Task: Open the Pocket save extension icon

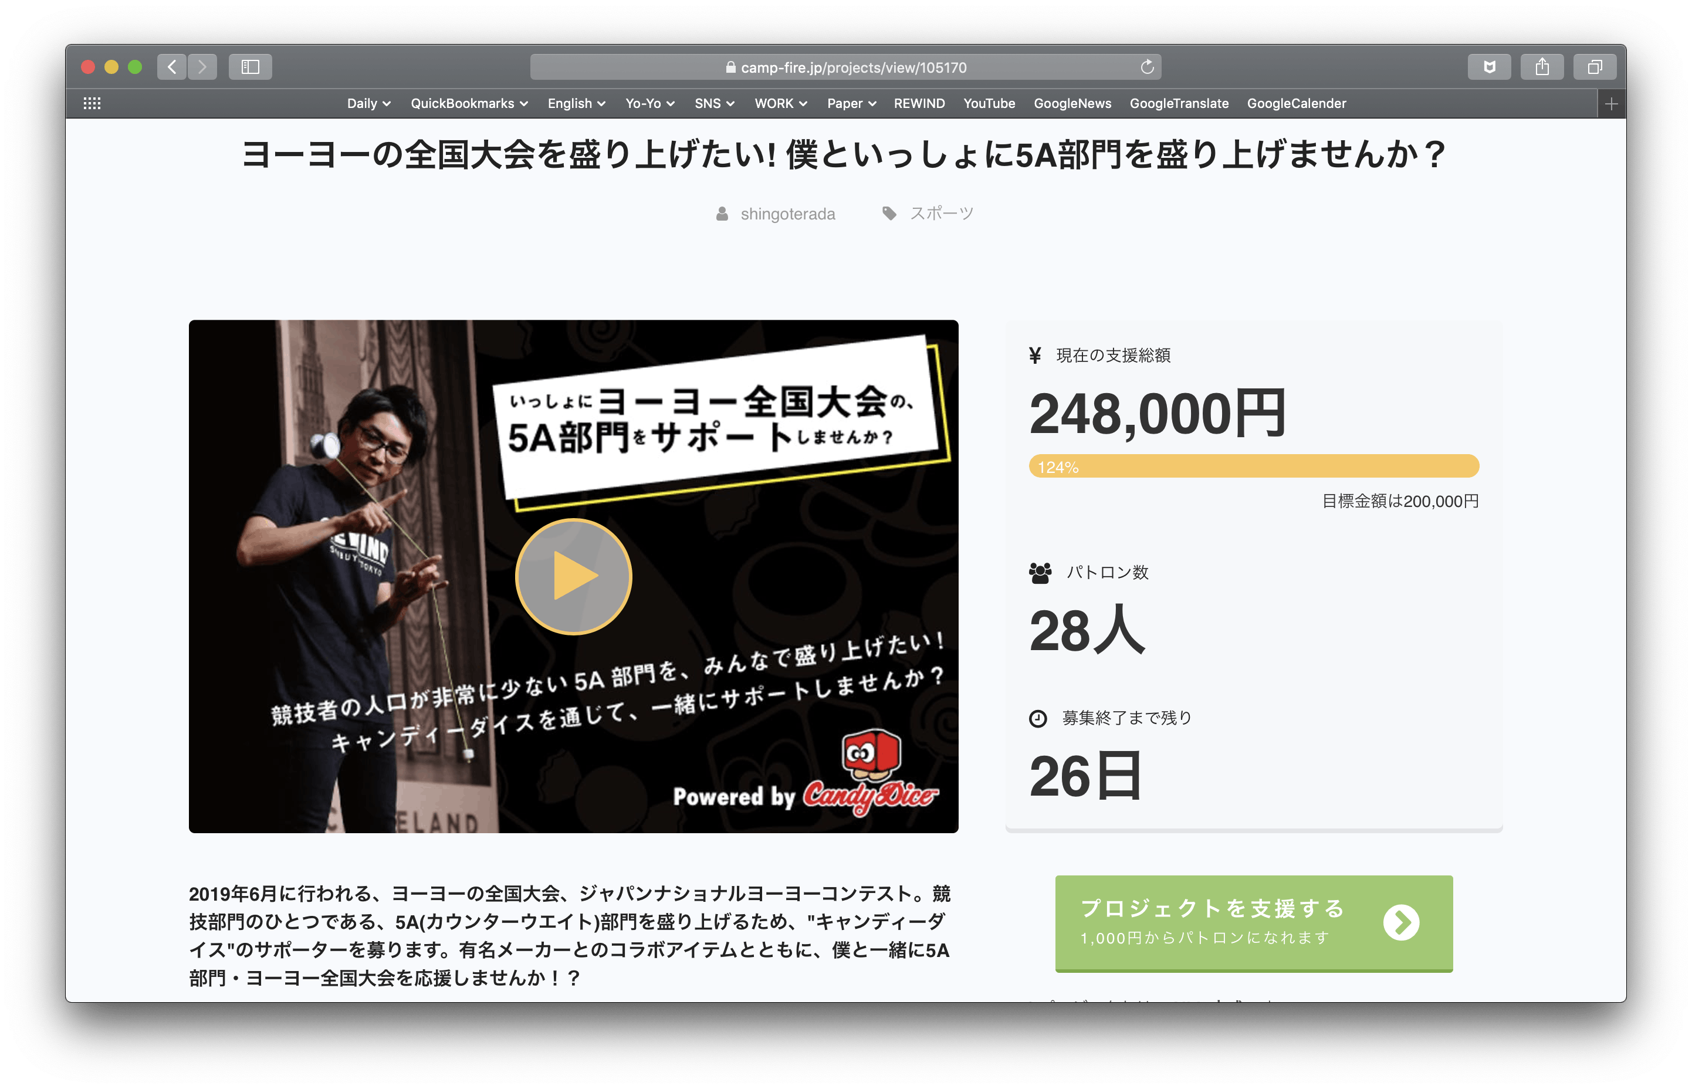Action: pyautogui.click(x=1489, y=67)
